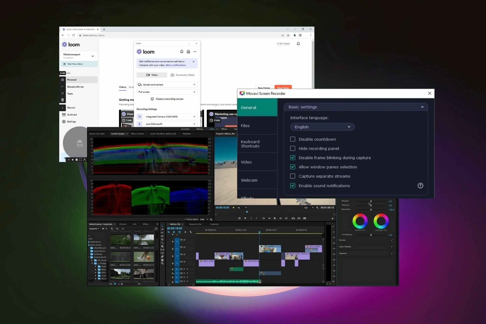Open Archived in Loom sidebar
486x324 pixels.
(72, 115)
